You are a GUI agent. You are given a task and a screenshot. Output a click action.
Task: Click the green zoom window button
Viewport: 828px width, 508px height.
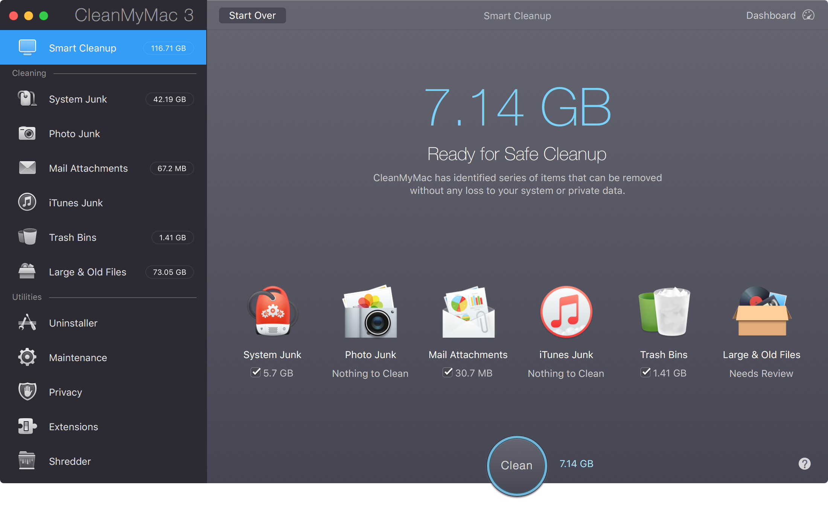44,15
